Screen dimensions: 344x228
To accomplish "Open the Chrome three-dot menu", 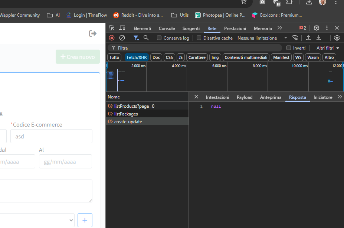I will tap(336, 3).
